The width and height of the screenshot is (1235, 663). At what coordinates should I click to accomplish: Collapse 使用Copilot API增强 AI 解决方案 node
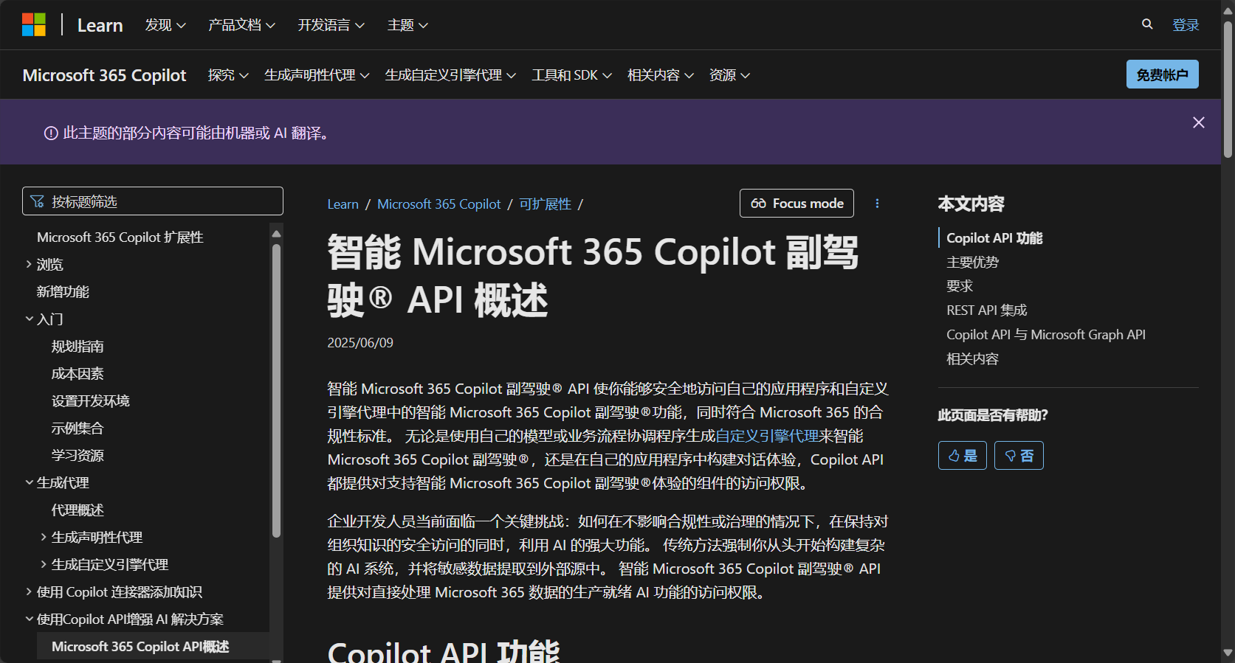click(29, 619)
